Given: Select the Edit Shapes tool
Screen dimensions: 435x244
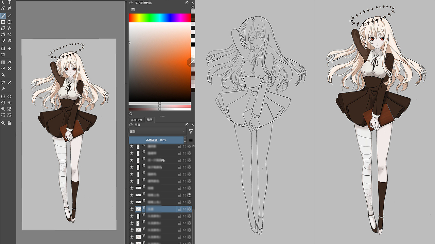Looking at the screenshot, I should (3, 8).
